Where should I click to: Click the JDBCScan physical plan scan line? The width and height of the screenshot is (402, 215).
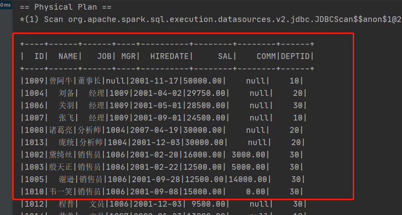tap(211, 19)
